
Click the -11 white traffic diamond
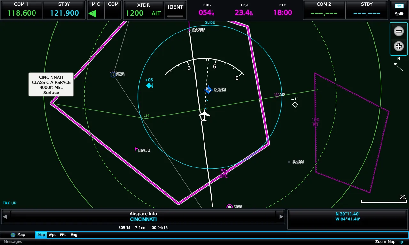pyautogui.click(x=295, y=104)
